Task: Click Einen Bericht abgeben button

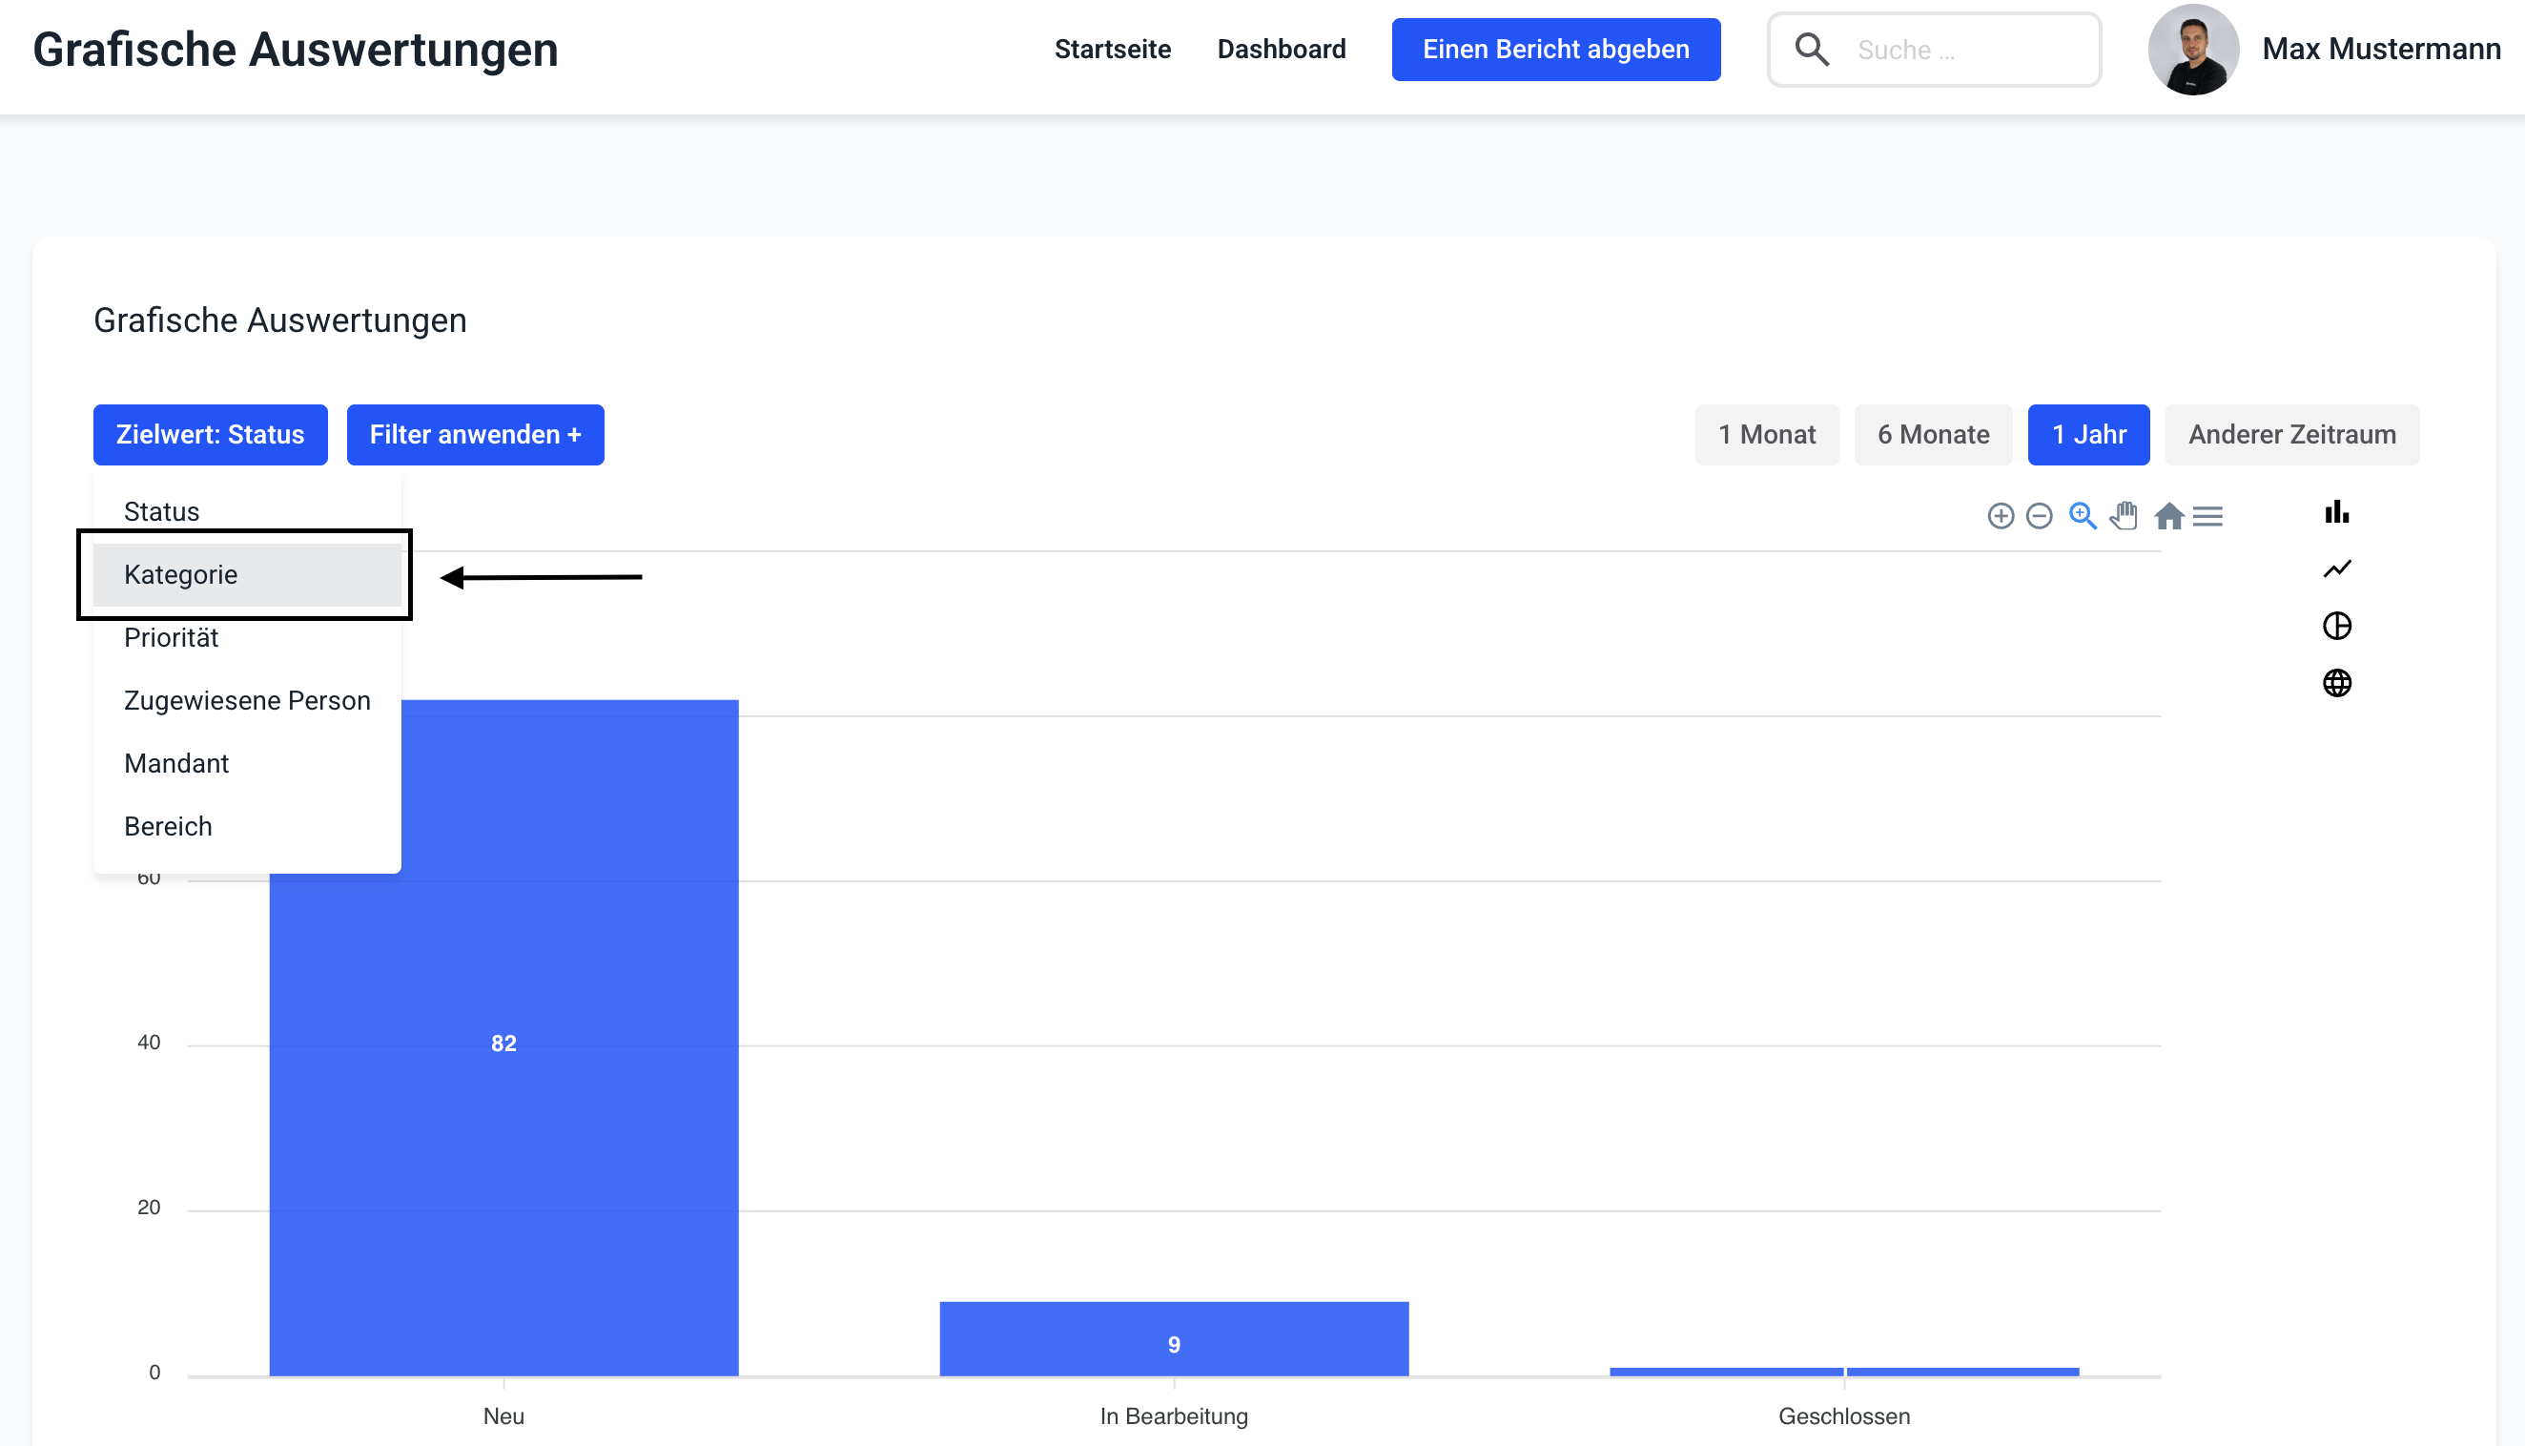Action: (1554, 50)
